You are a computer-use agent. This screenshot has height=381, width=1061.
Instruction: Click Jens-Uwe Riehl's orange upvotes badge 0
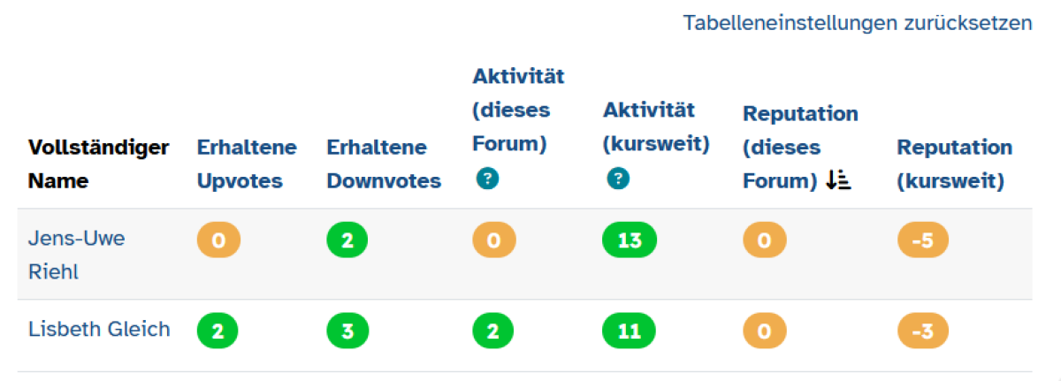point(218,240)
